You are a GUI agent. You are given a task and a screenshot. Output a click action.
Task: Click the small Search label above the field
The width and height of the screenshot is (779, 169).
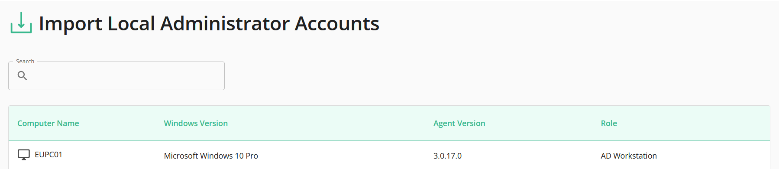tap(25, 62)
